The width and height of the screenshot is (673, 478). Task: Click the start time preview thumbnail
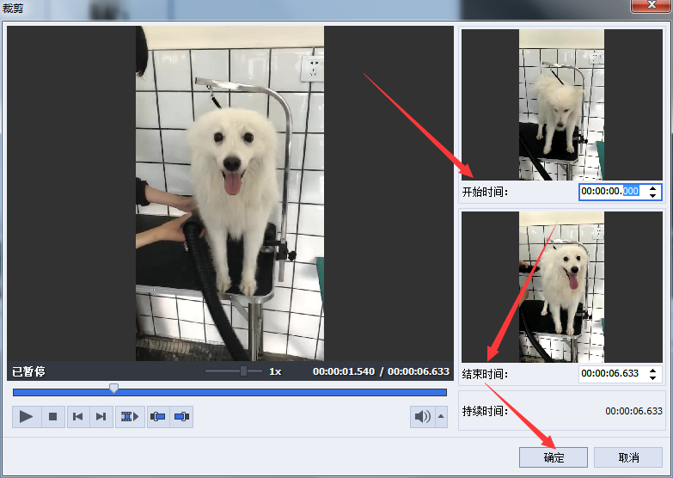coord(561,104)
